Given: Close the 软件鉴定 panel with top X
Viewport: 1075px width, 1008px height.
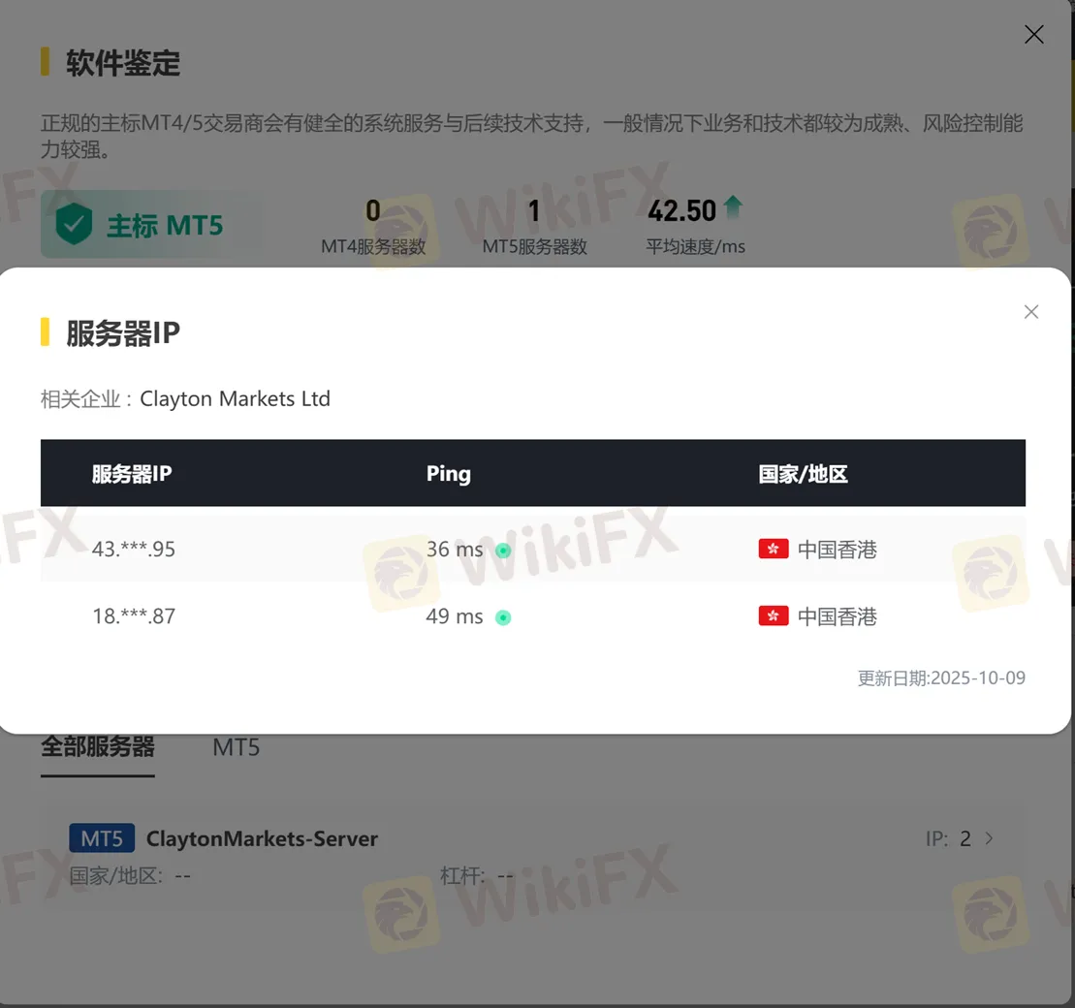Looking at the screenshot, I should (1034, 34).
